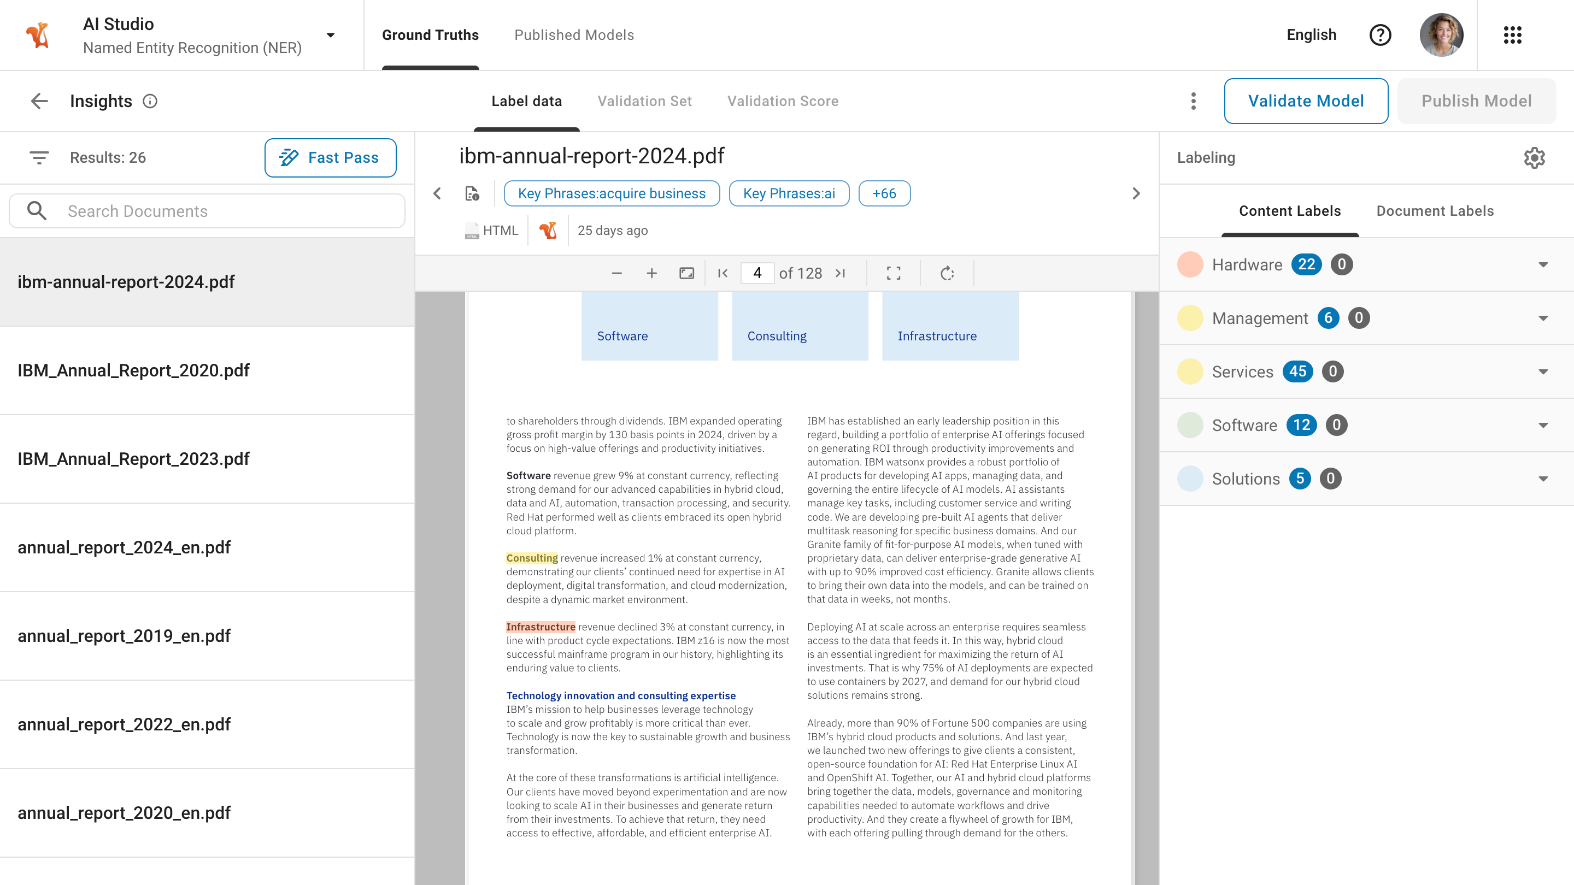Image resolution: width=1574 pixels, height=885 pixels.
Task: Switch to the Published Models tab
Action: click(574, 35)
